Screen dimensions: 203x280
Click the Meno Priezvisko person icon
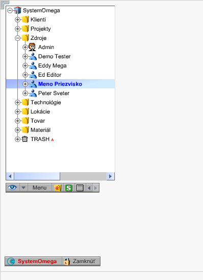click(33, 84)
